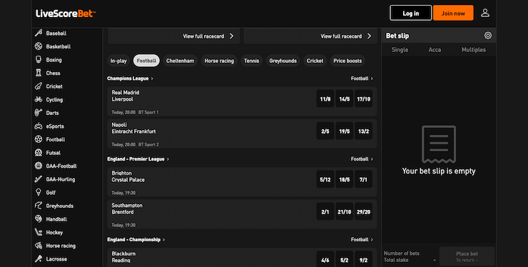Screen dimensions: 528x267
Task: Click the Futsal icon in sidebar
Action: click(x=39, y=152)
